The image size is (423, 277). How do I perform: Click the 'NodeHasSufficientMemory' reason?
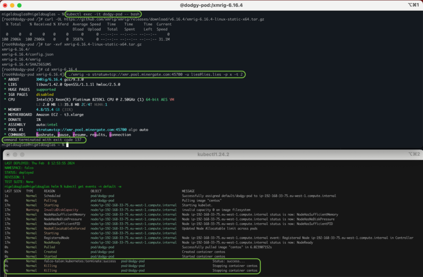point(65,214)
